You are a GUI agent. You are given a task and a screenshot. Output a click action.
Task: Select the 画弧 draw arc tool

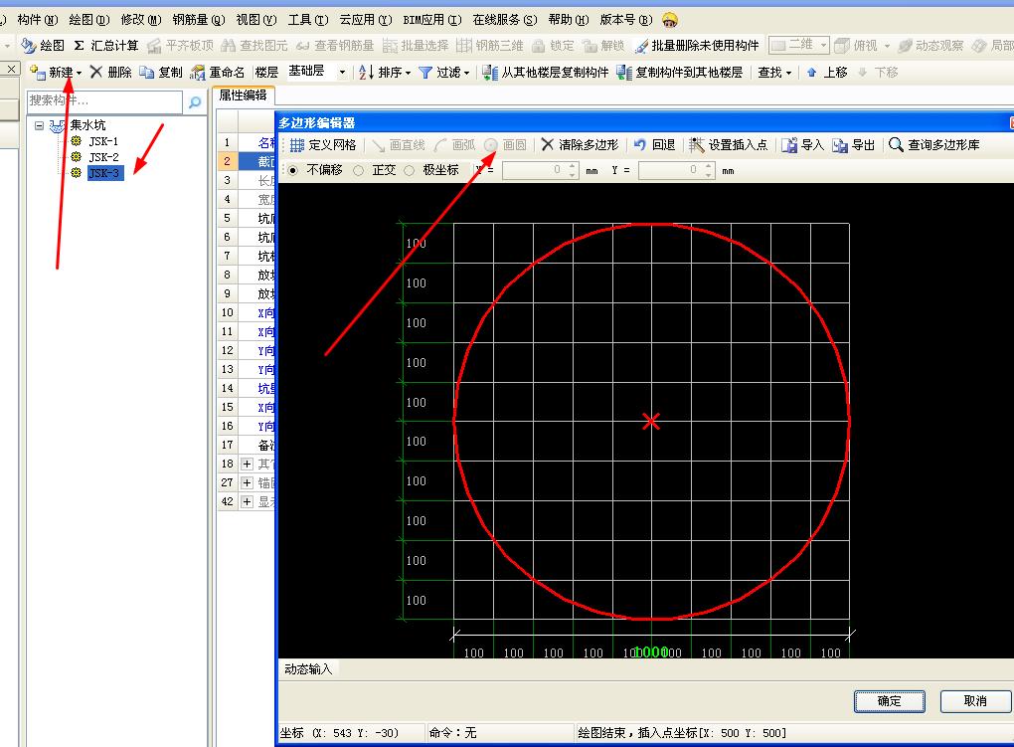click(454, 145)
